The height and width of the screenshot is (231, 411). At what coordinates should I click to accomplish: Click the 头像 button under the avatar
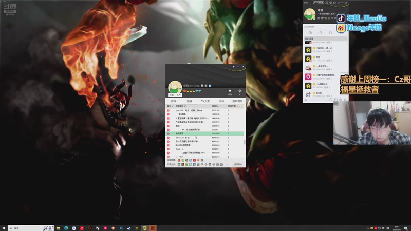(x=172, y=95)
